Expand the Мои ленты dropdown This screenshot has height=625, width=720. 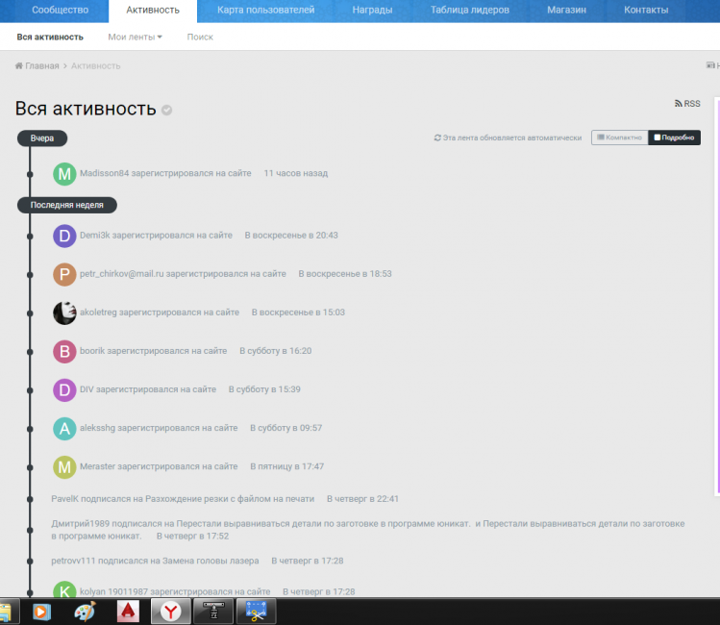pyautogui.click(x=135, y=37)
